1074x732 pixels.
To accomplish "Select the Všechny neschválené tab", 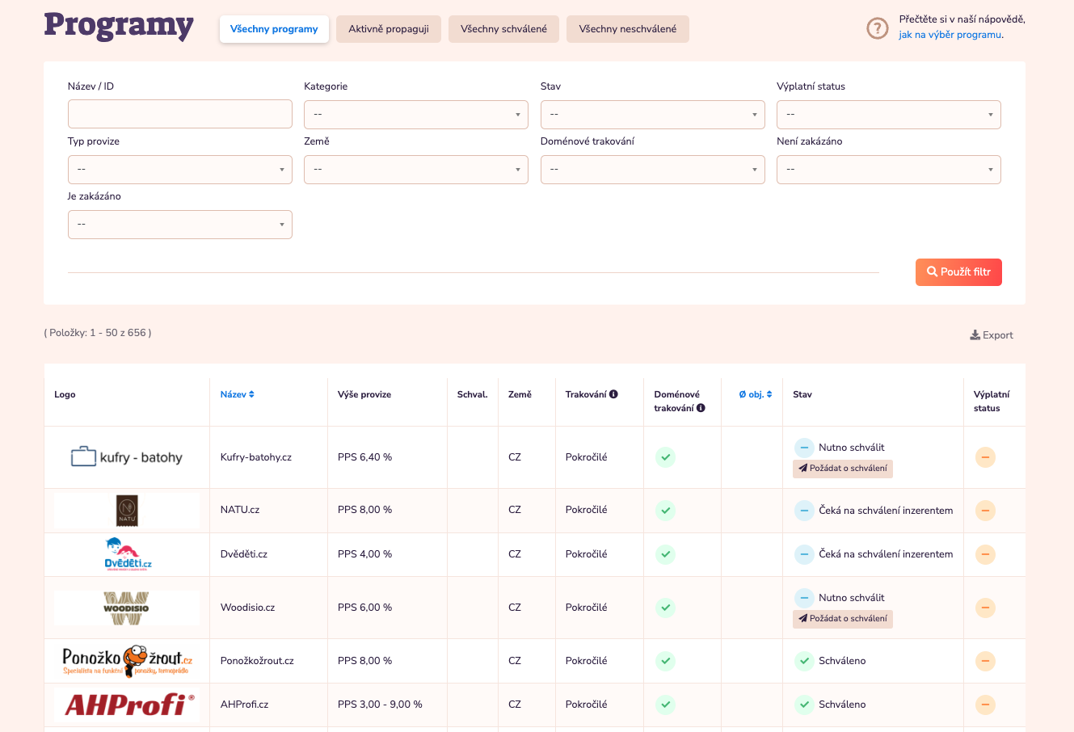I will [x=627, y=29].
